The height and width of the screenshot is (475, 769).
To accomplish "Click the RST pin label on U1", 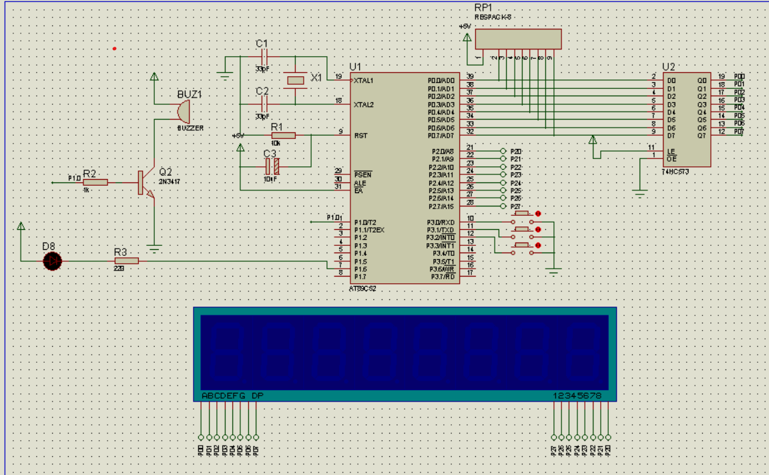I will click(360, 136).
